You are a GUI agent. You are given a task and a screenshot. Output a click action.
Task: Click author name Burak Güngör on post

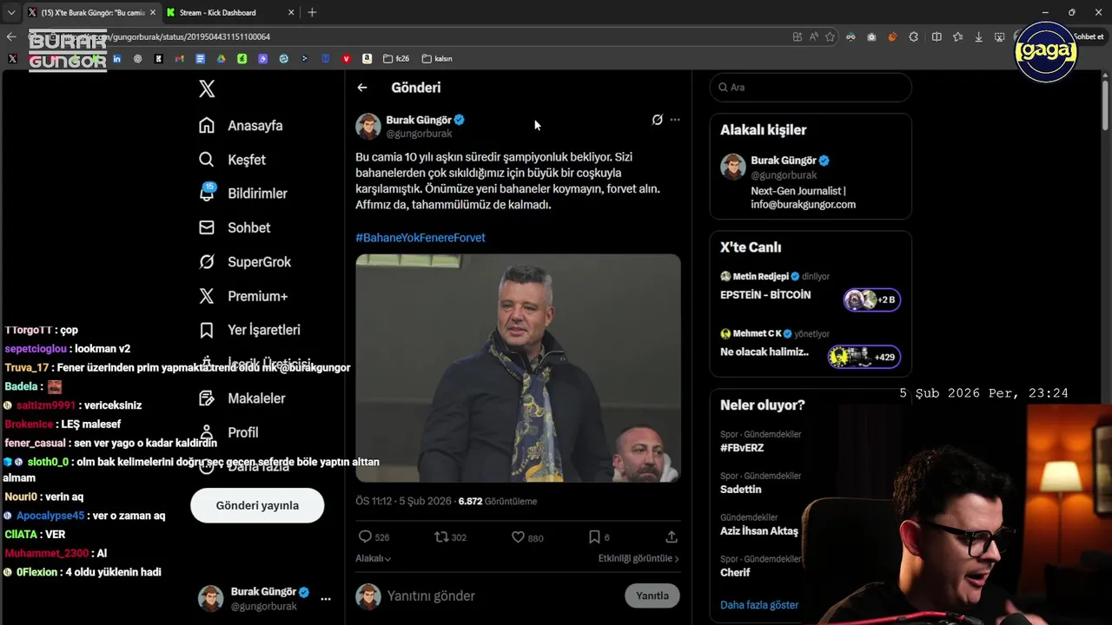[x=419, y=120]
